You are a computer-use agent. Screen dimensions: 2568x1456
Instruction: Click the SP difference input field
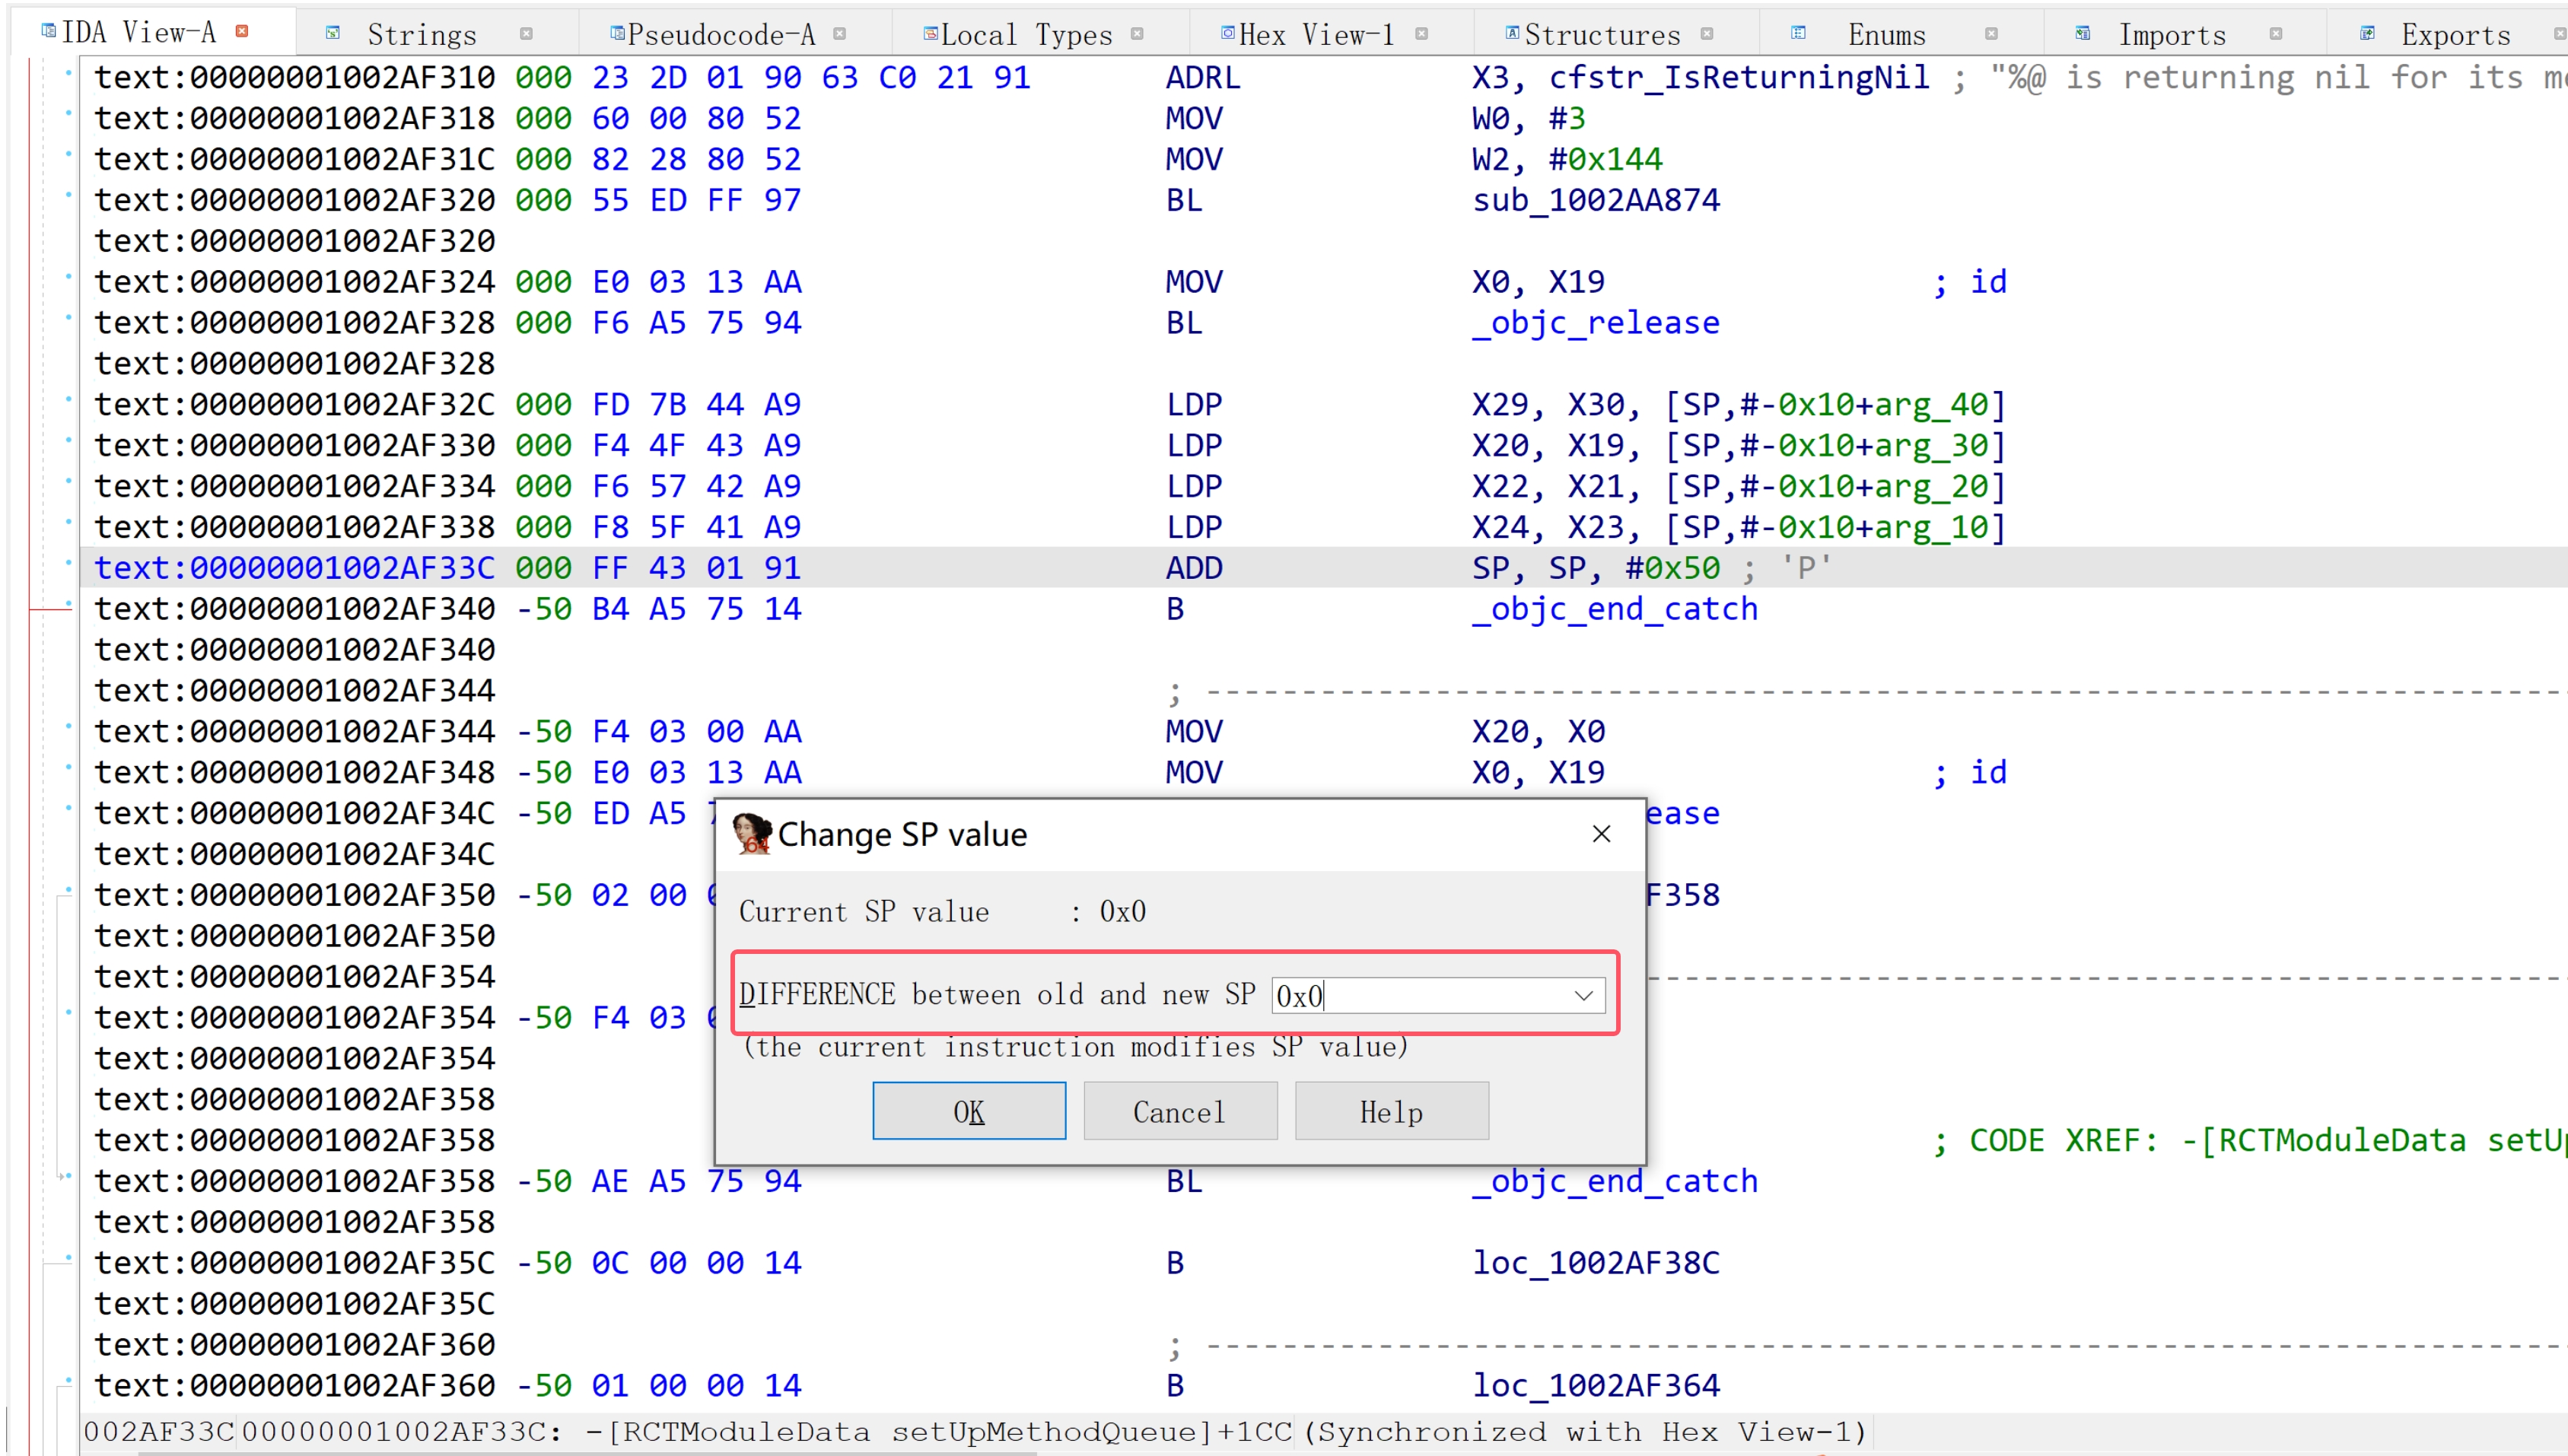point(1420,995)
